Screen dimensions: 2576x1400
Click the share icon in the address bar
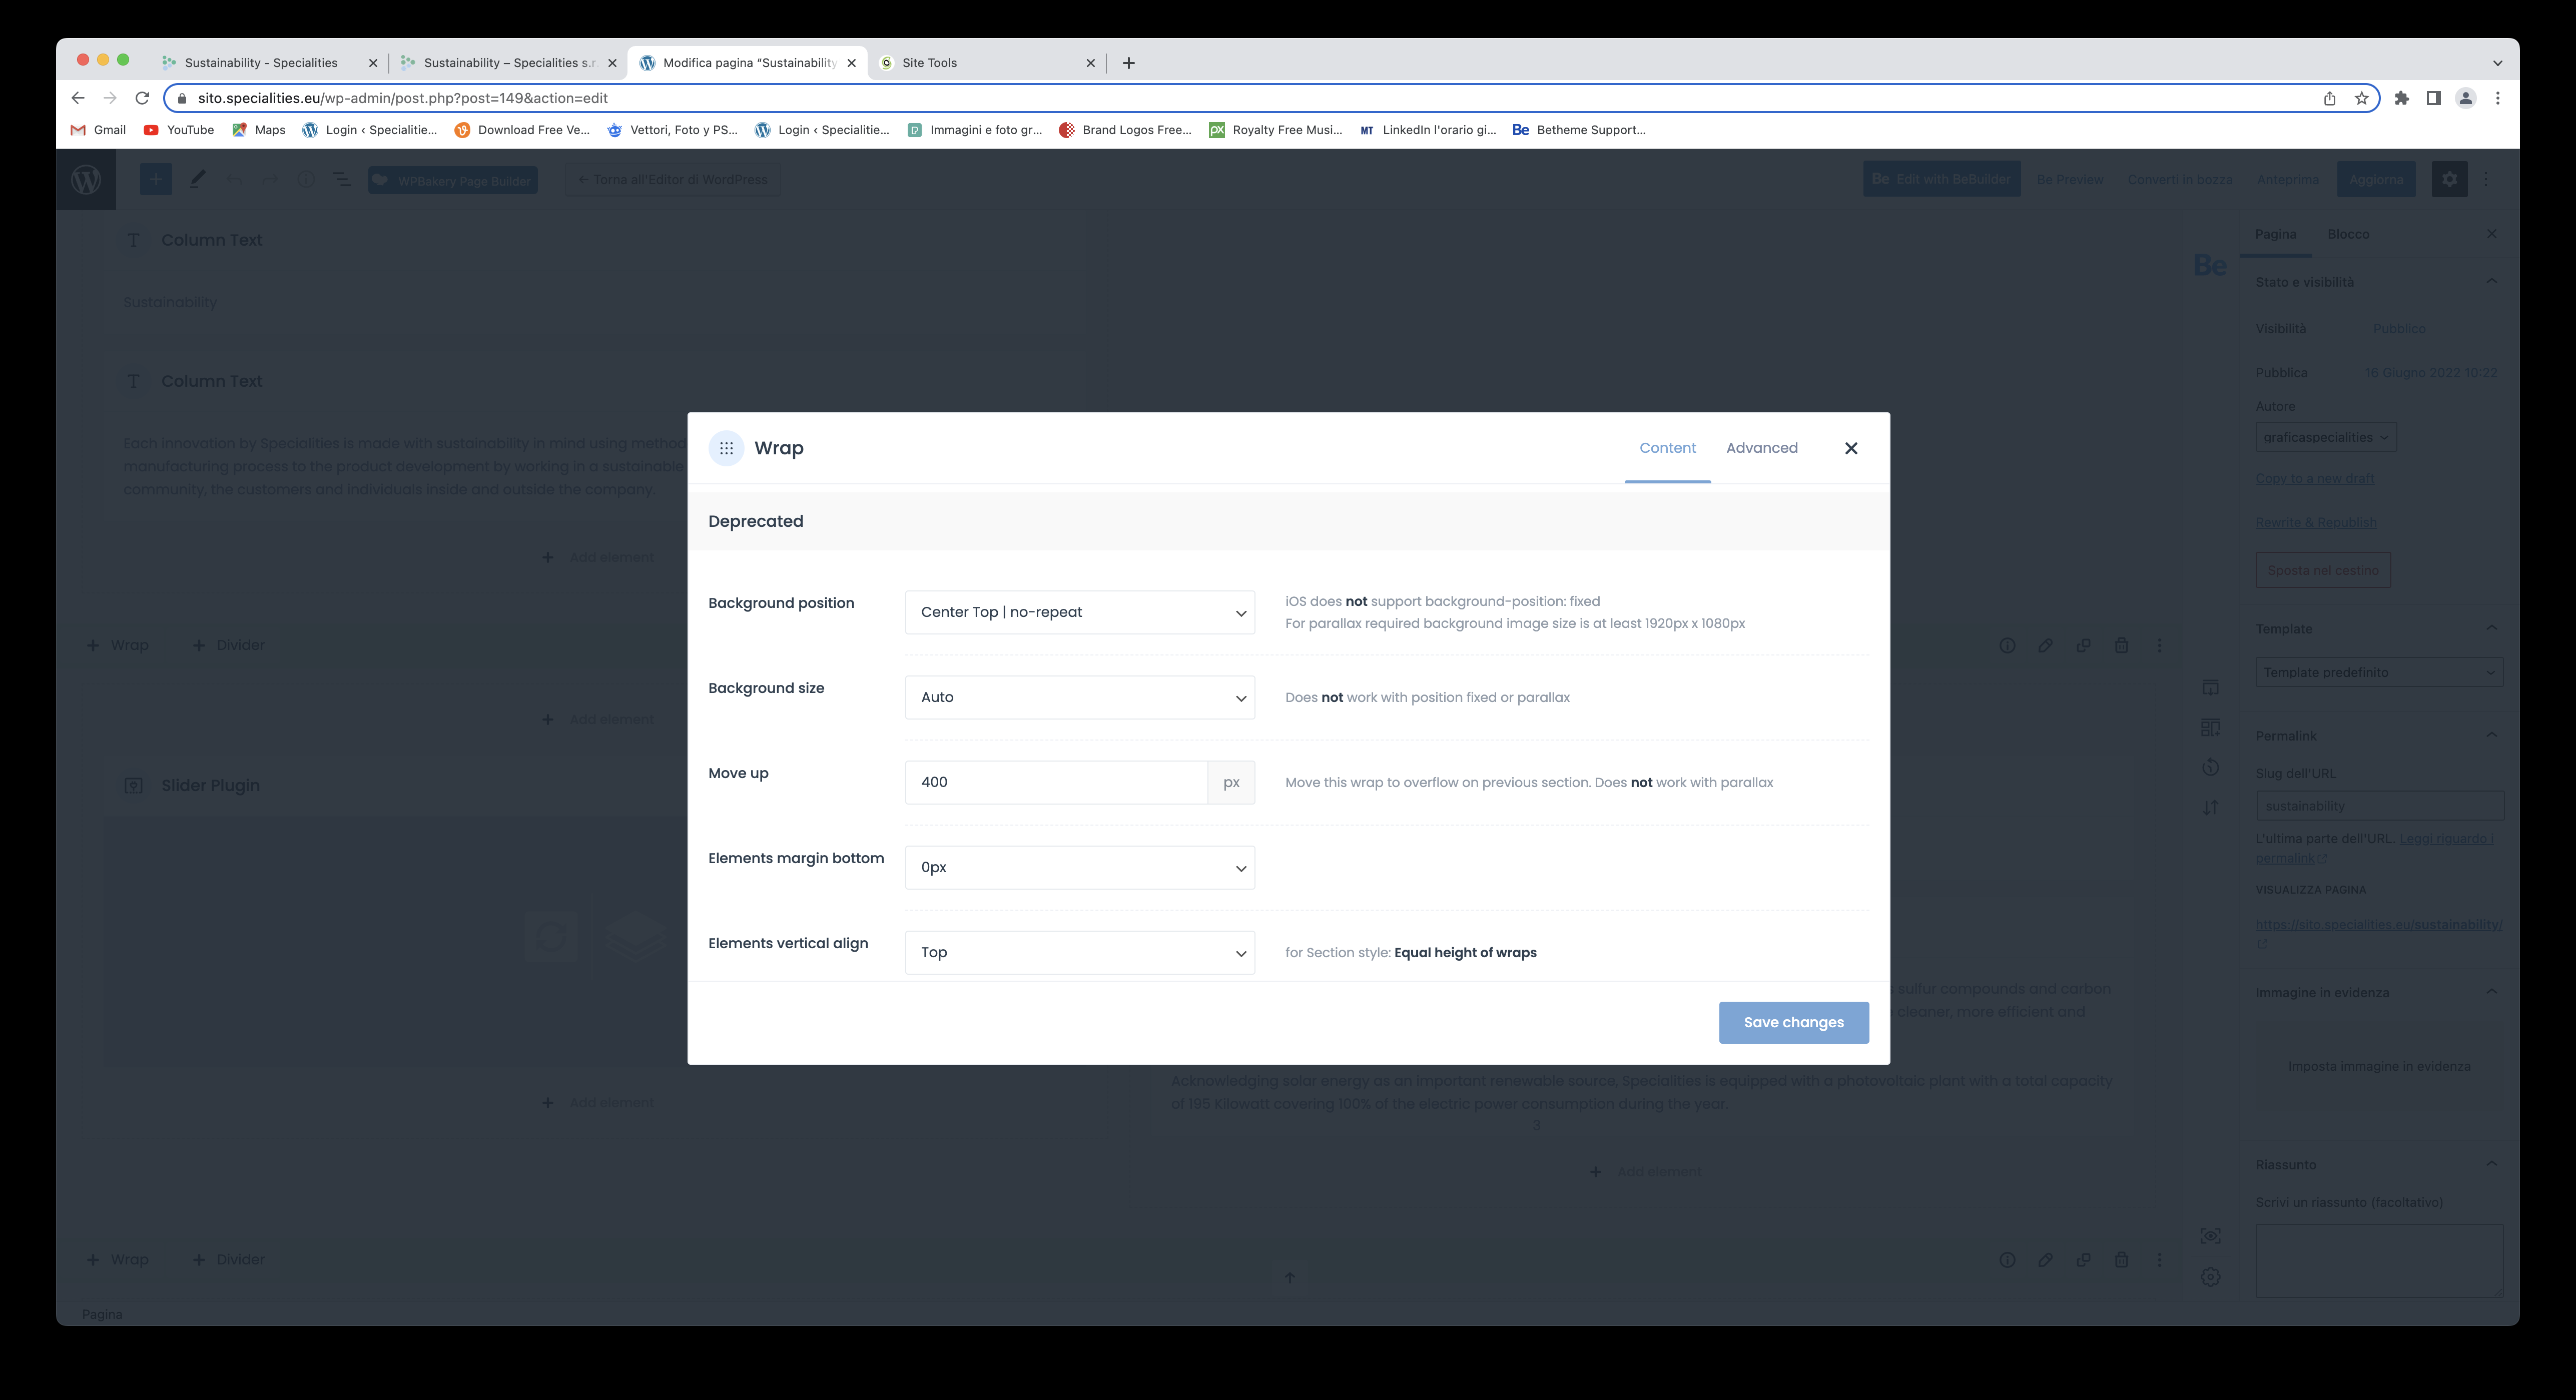click(2329, 98)
